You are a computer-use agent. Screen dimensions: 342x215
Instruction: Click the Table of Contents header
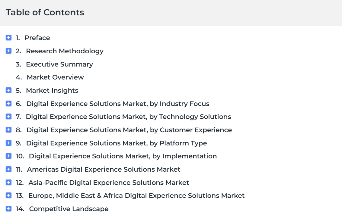pyautogui.click(x=45, y=12)
